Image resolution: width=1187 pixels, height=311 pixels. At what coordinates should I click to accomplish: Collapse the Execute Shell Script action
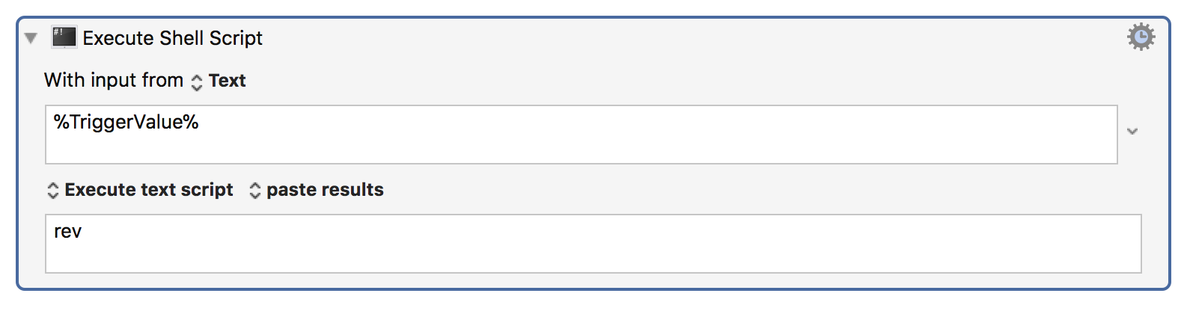[x=31, y=38]
